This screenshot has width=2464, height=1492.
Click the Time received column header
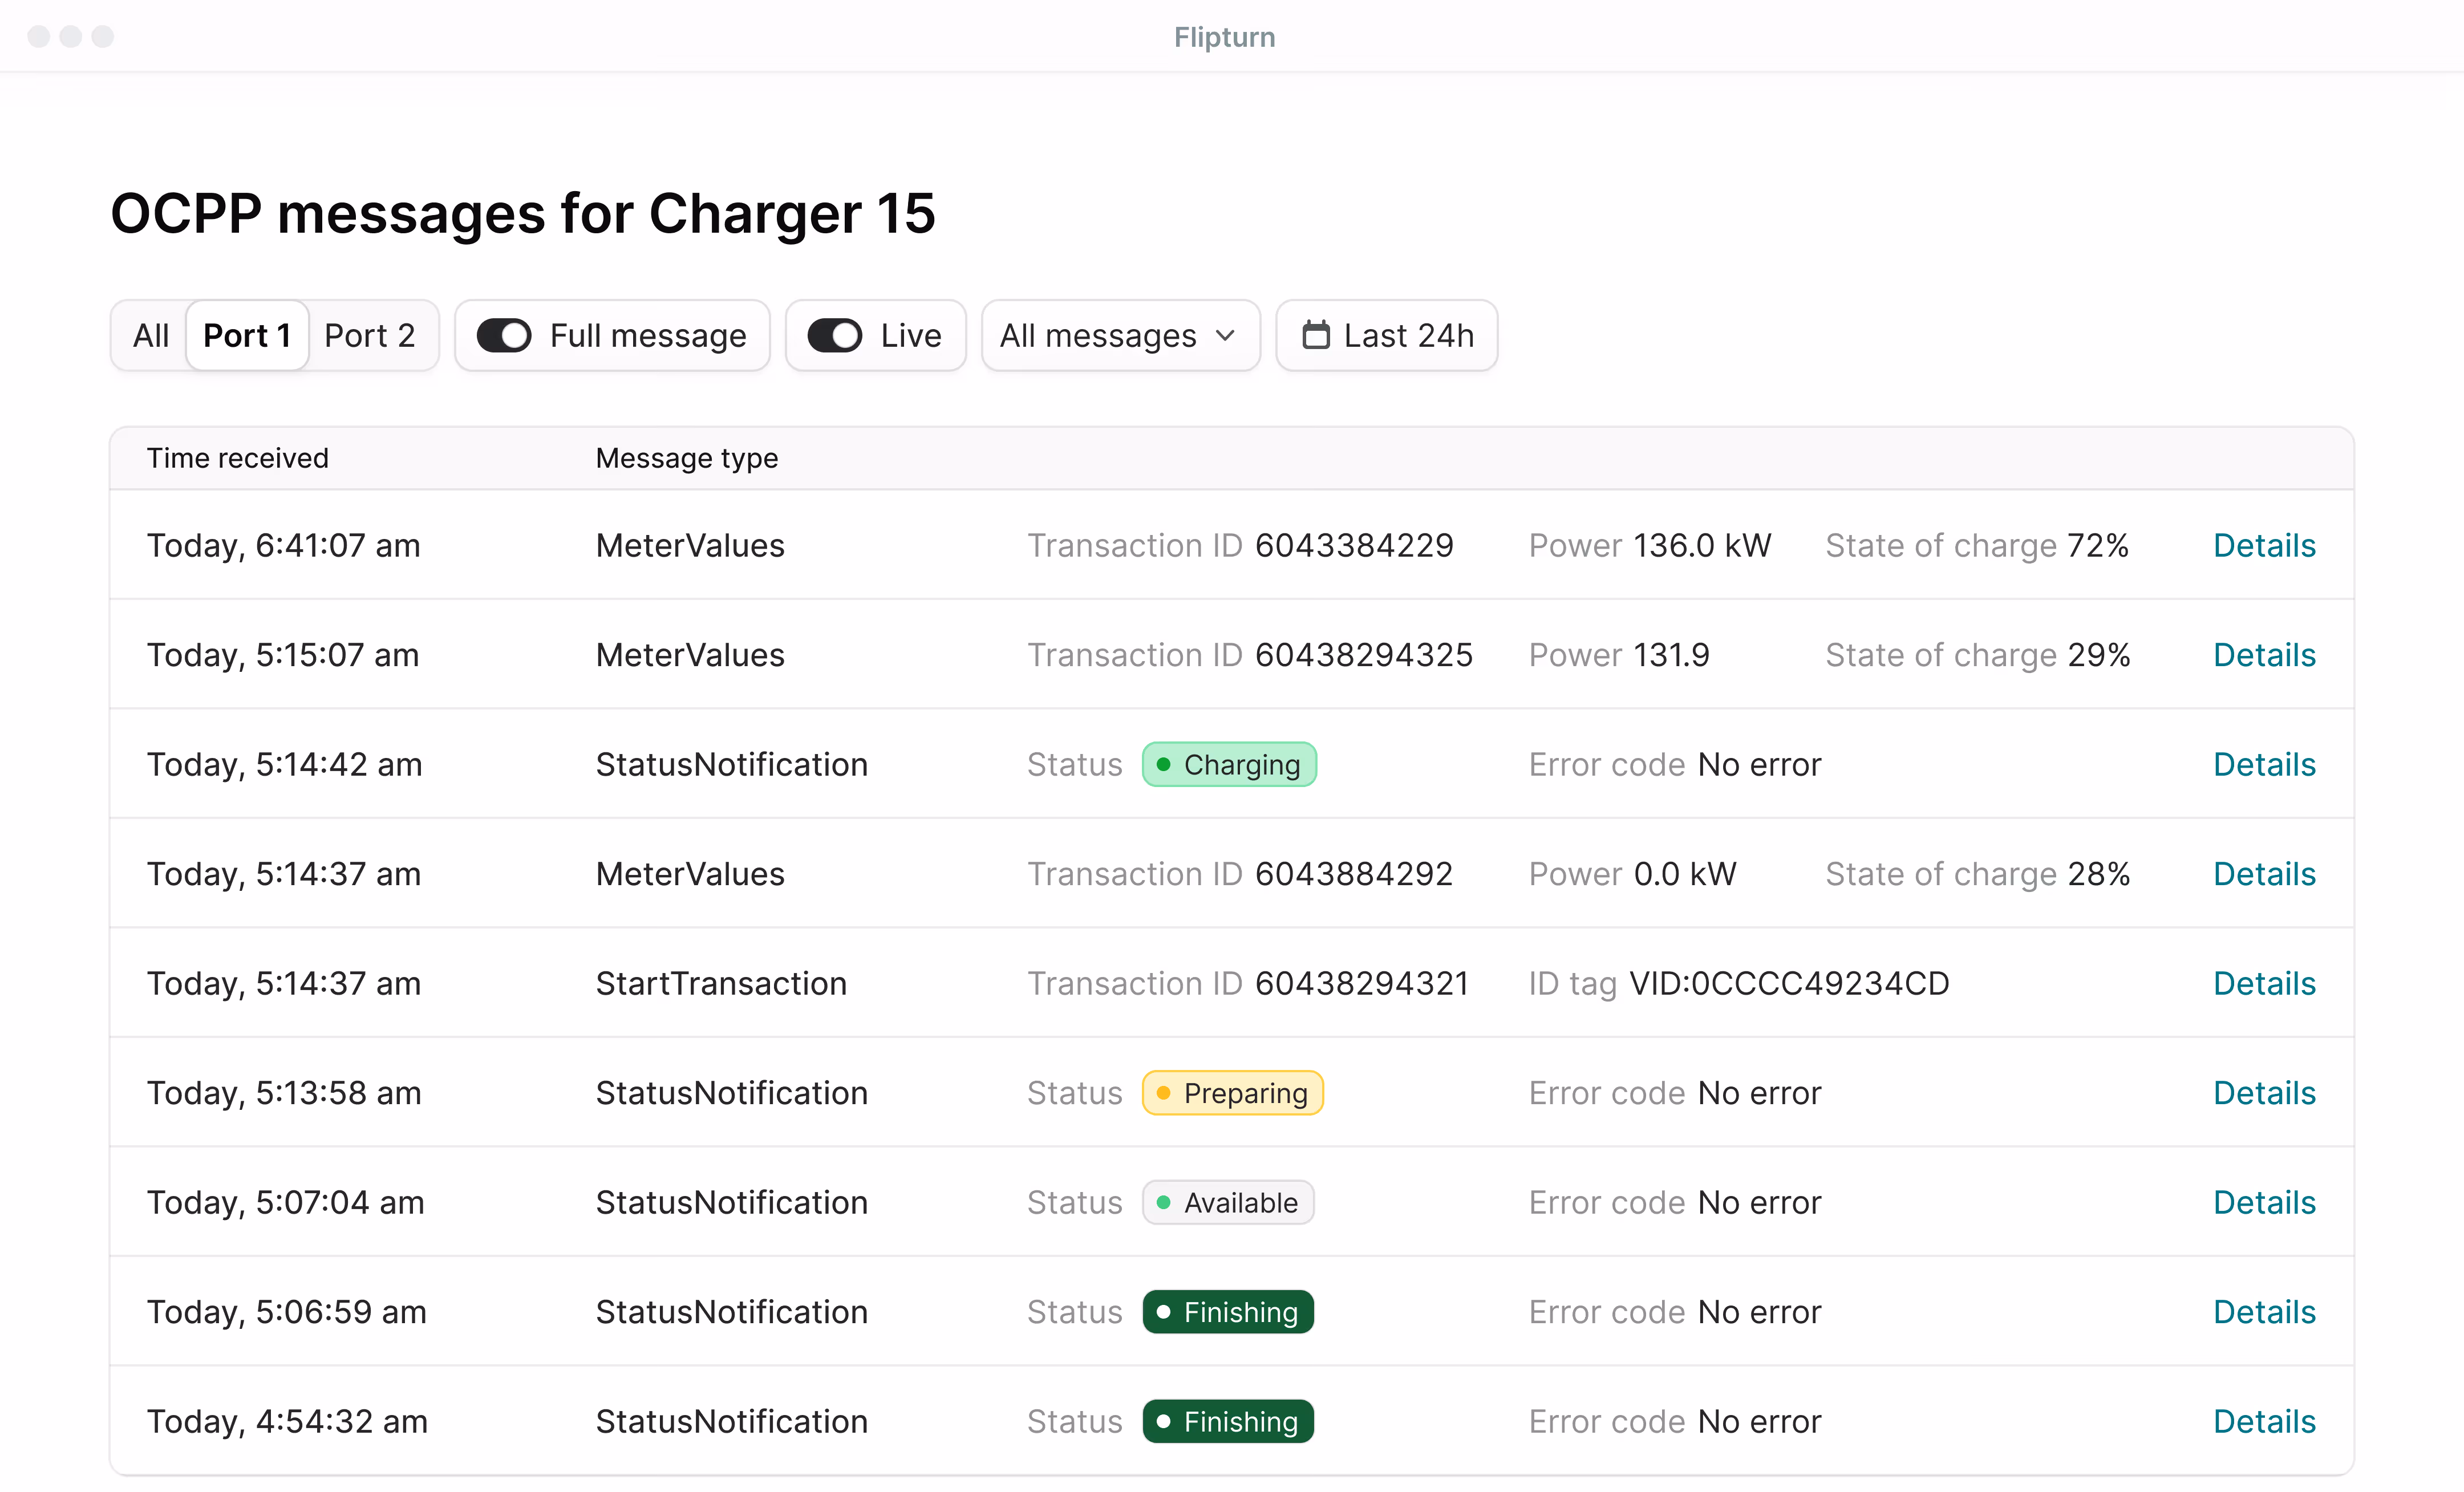click(238, 458)
